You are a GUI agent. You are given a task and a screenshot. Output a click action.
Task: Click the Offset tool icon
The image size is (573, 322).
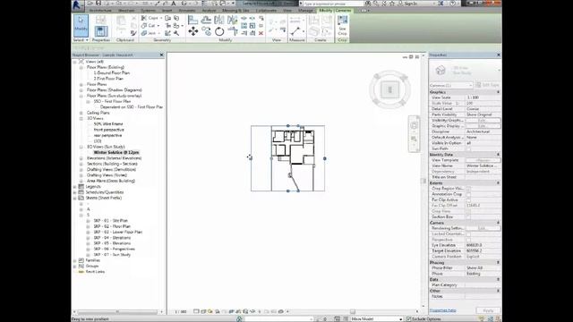206,20
